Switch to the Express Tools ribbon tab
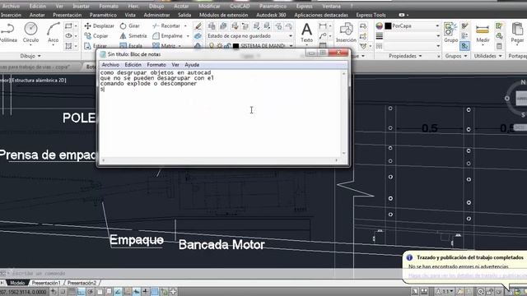 point(371,15)
